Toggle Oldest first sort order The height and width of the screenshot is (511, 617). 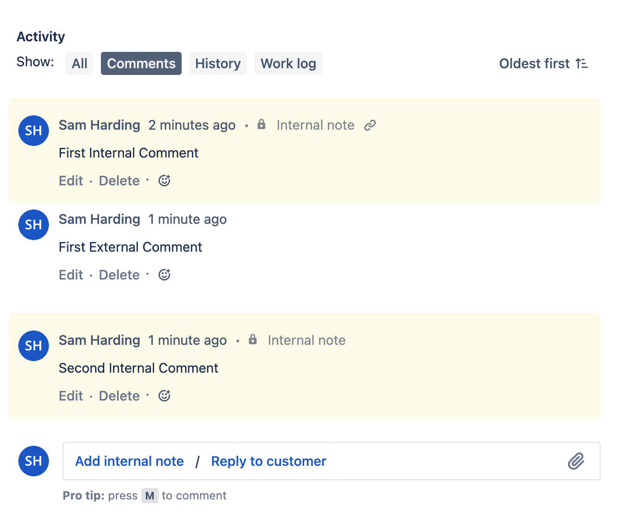[543, 63]
